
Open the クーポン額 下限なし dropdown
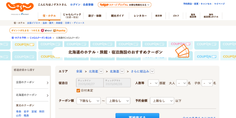pos(88,101)
